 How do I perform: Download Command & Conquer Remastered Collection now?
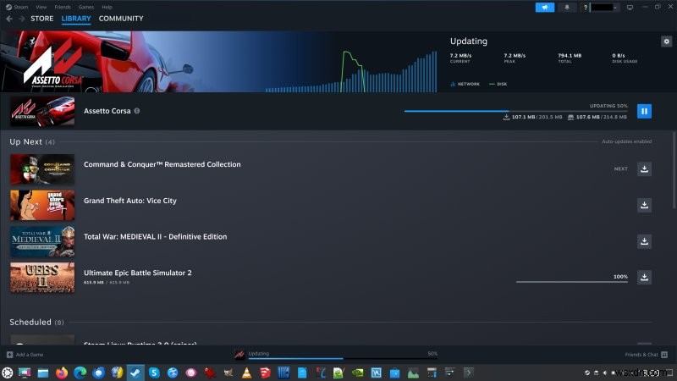tap(644, 168)
